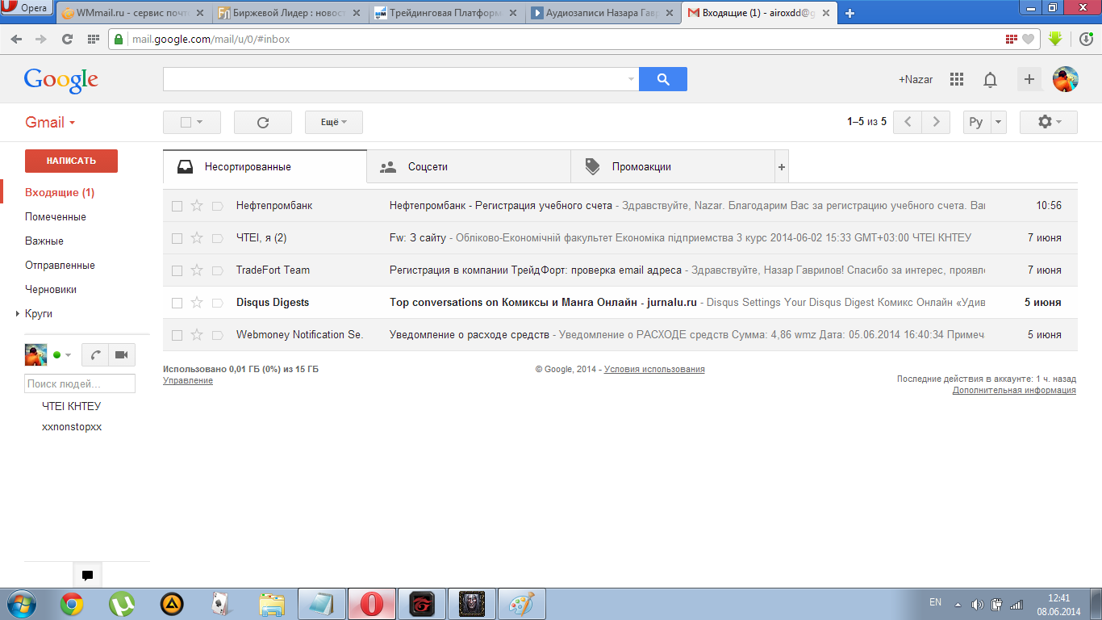Open the green download extension icon
This screenshot has width=1102, height=620.
pyautogui.click(x=1054, y=39)
